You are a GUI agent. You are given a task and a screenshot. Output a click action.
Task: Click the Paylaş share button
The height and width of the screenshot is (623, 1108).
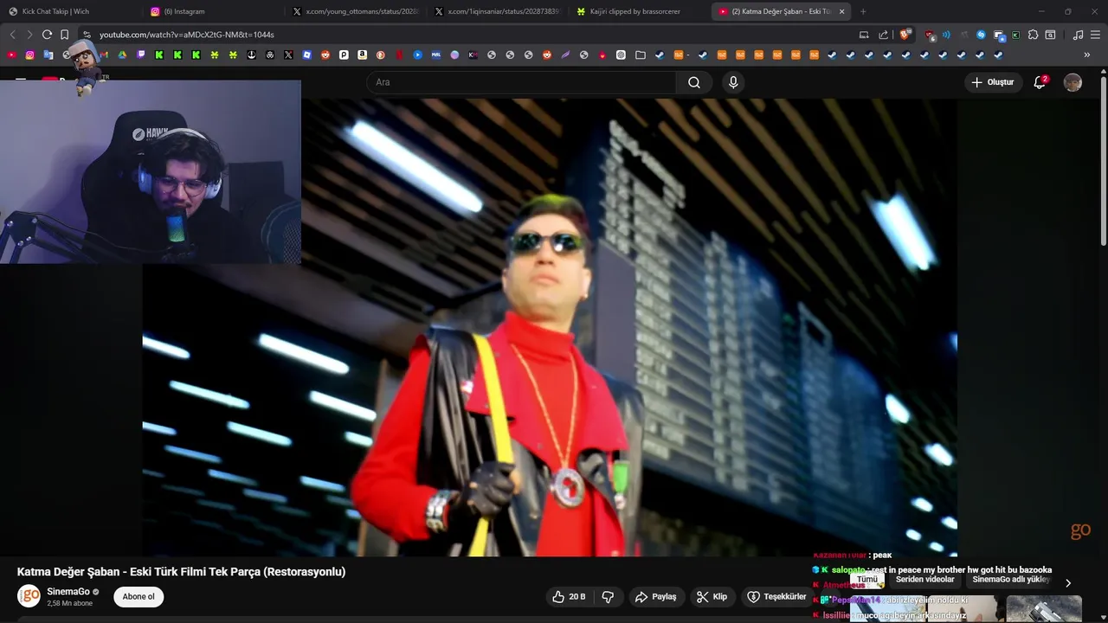pyautogui.click(x=655, y=596)
